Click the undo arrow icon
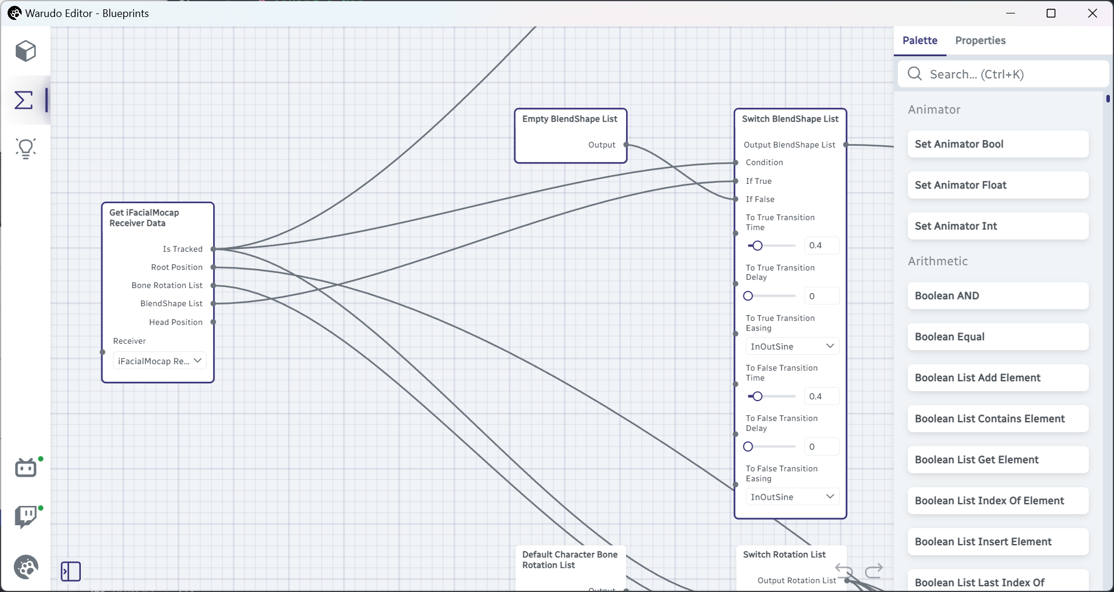Screen dimensions: 1114x592 pyautogui.click(x=843, y=570)
